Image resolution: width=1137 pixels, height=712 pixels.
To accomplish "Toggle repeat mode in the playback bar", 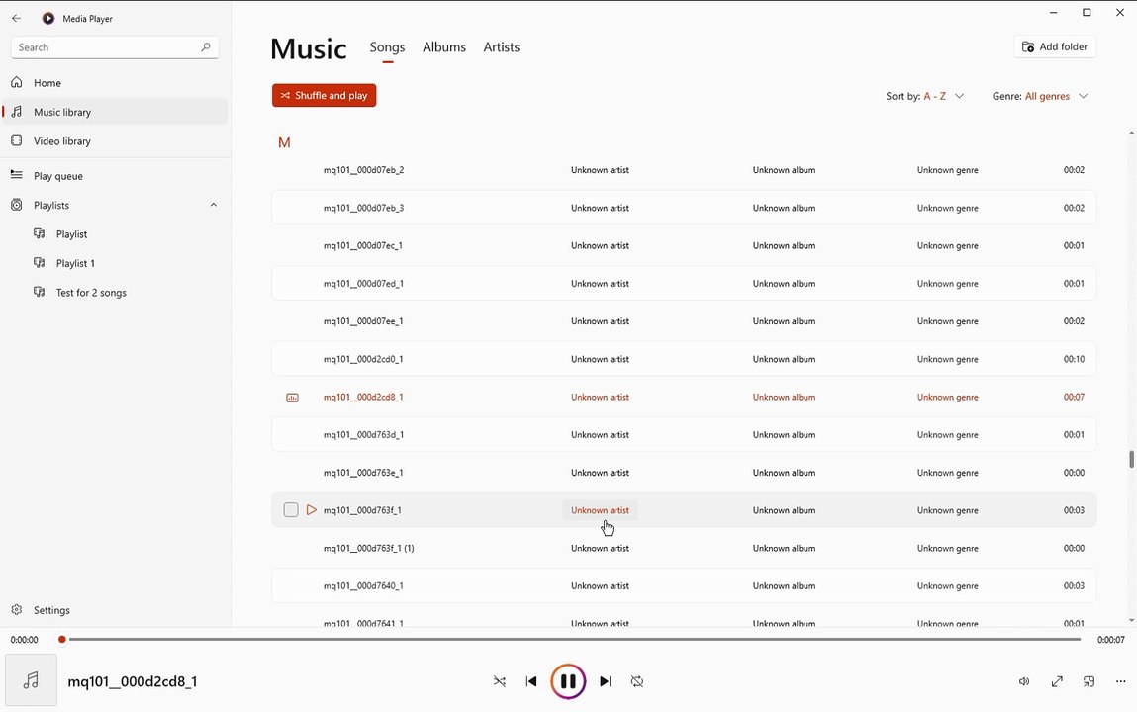I will point(637,681).
